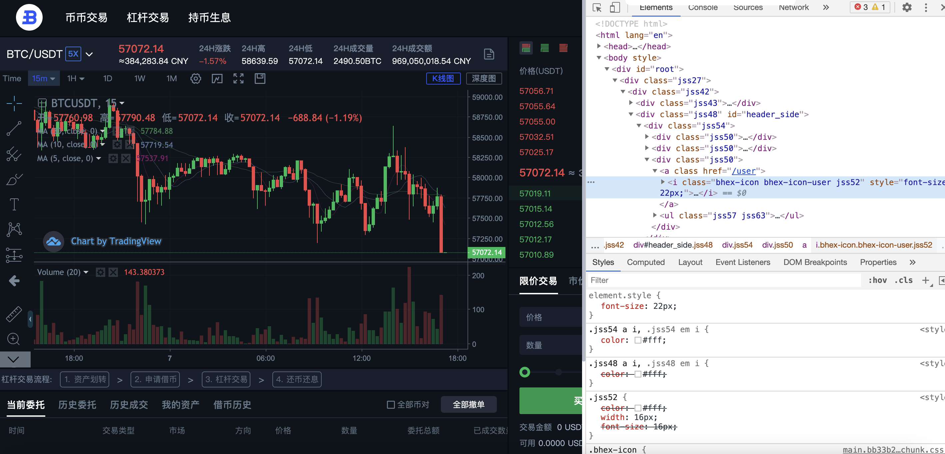Click the indicators icon in chart toolbar
945x454 pixels.
click(x=217, y=79)
